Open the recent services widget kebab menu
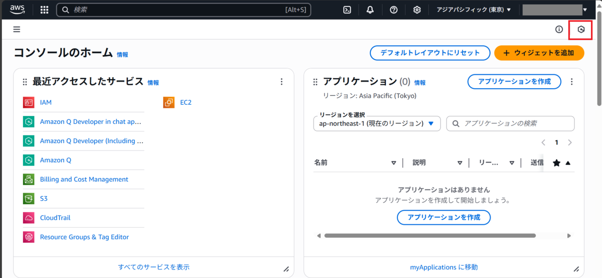 click(x=281, y=82)
